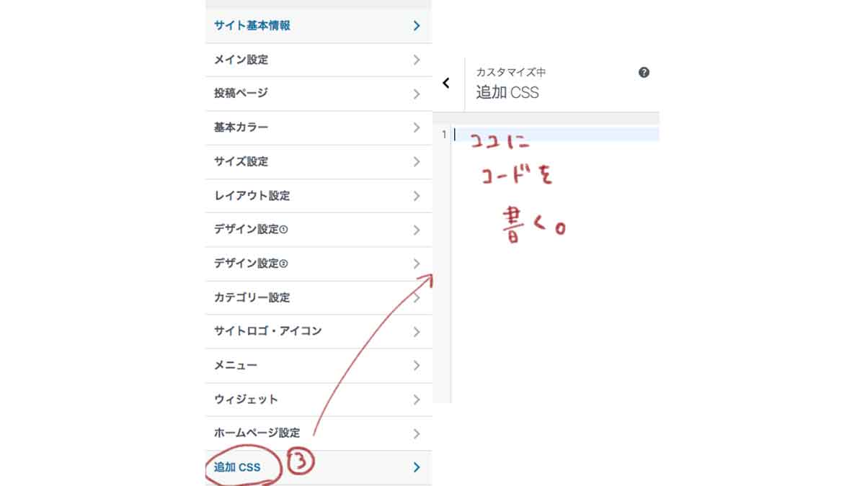
Task: Open the help icon next to カスタマイズ中
Action: pyautogui.click(x=644, y=72)
